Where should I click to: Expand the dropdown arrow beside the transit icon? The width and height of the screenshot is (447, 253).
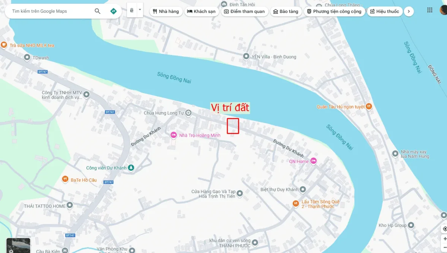[x=140, y=10]
